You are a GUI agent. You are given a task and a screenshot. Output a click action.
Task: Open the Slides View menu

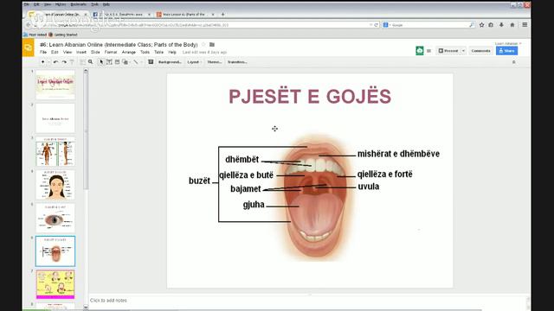(x=68, y=52)
